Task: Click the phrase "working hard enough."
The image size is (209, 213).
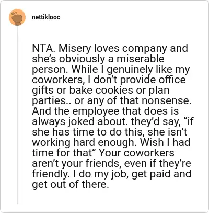Action: (x=85, y=143)
